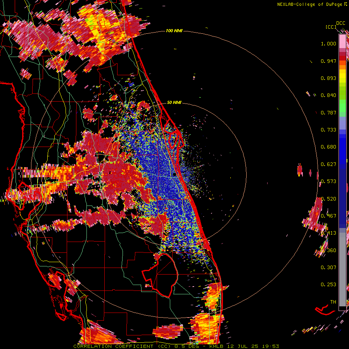Image resolution: width=349 pixels, height=349 pixels.
Task: Click the DCC label above color bar
Action: coord(341,23)
